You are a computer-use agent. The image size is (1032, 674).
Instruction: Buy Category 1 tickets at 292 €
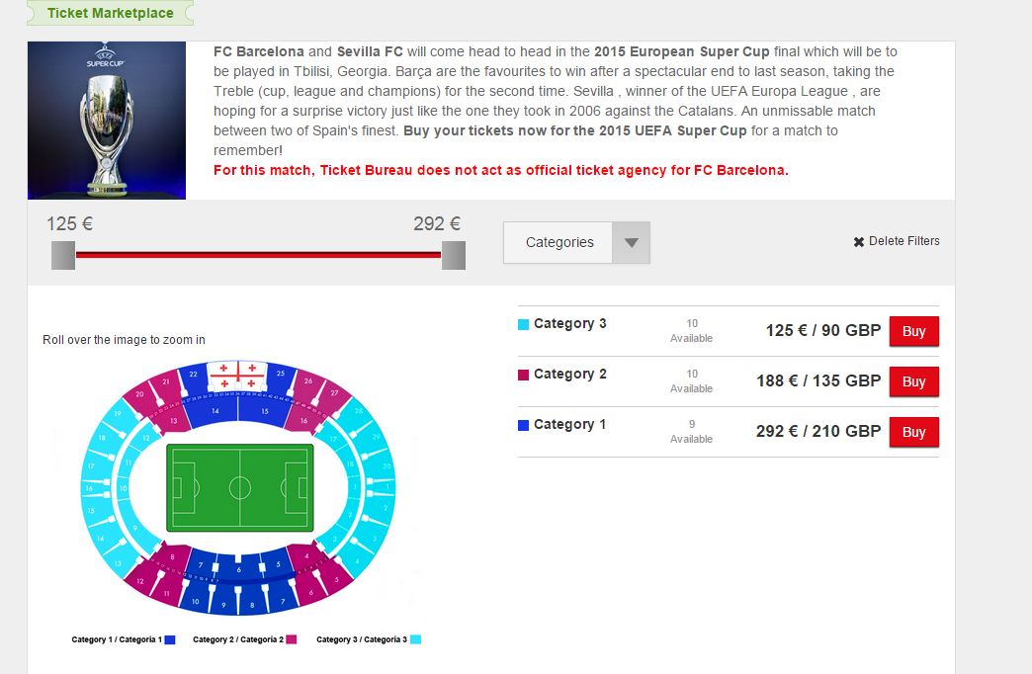click(913, 432)
